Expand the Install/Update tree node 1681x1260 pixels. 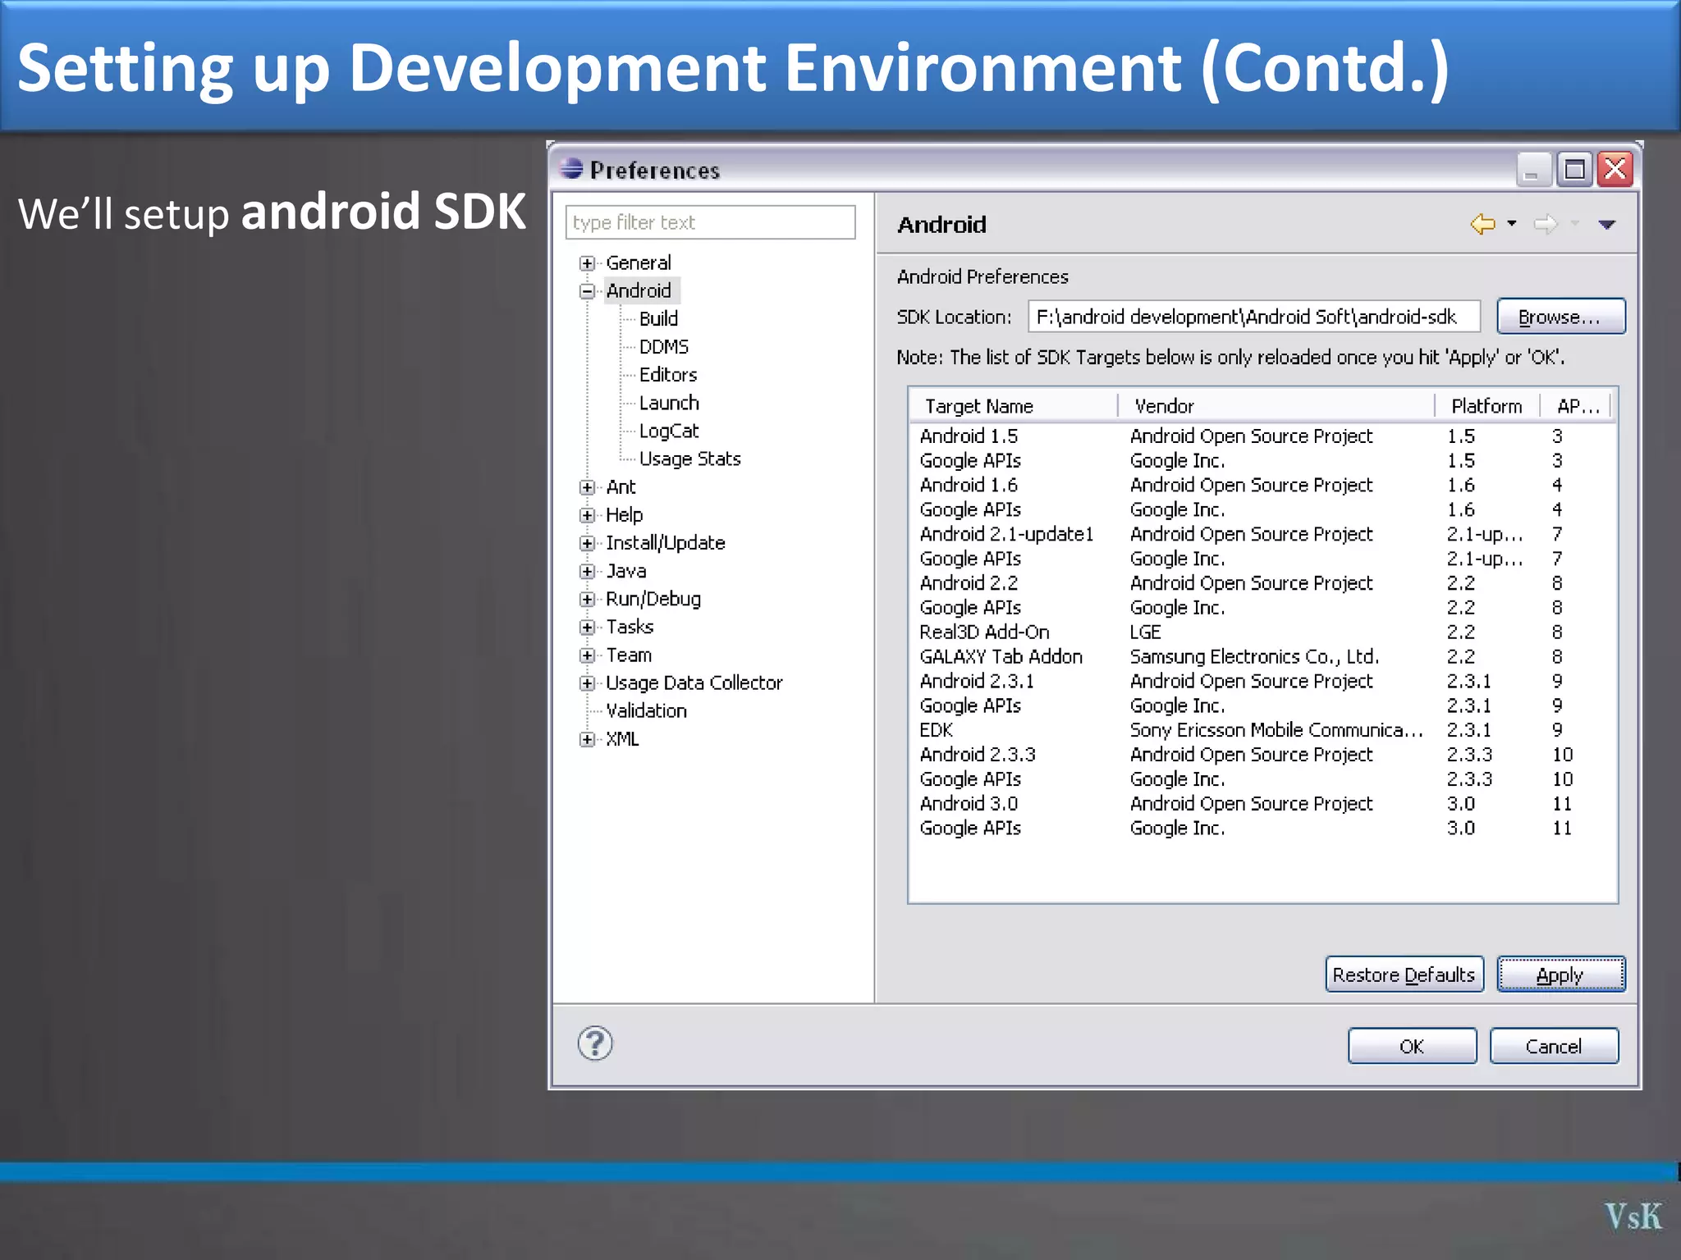click(x=587, y=543)
